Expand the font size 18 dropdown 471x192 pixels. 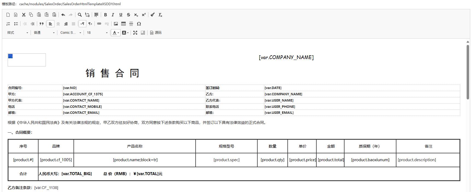coord(97,33)
